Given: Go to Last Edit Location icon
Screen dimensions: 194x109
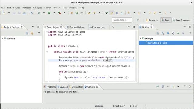Looking at the screenshot, I should [150, 13].
